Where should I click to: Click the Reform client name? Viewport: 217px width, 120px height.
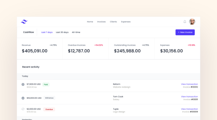click(117, 84)
